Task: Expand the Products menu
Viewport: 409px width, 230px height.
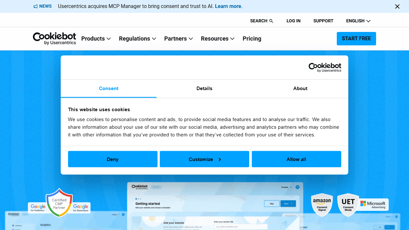Action: coord(96,39)
